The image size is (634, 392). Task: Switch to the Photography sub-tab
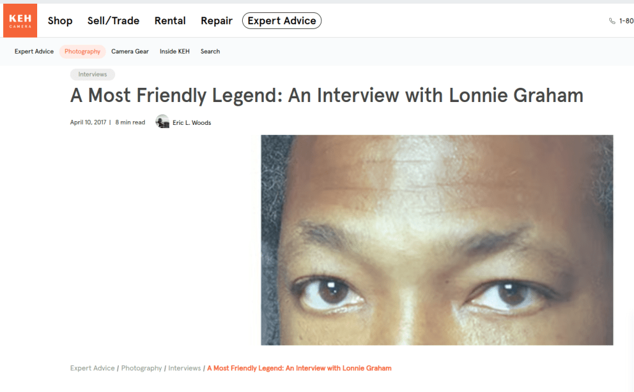click(82, 51)
